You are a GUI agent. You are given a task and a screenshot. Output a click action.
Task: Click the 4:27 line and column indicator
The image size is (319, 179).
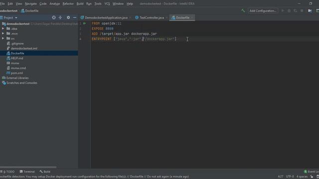coord(281,177)
